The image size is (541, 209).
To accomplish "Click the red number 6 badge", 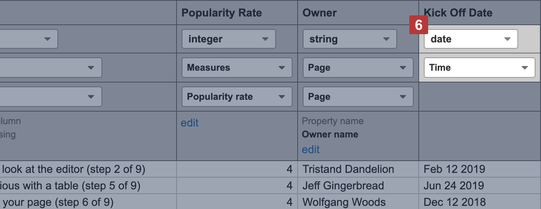I will click(418, 26).
